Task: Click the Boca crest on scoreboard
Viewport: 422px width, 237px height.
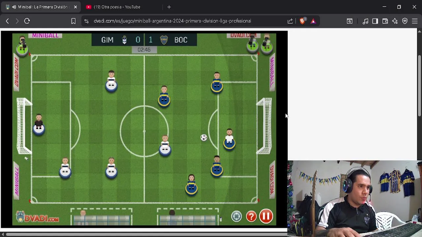Action: tap(164, 40)
